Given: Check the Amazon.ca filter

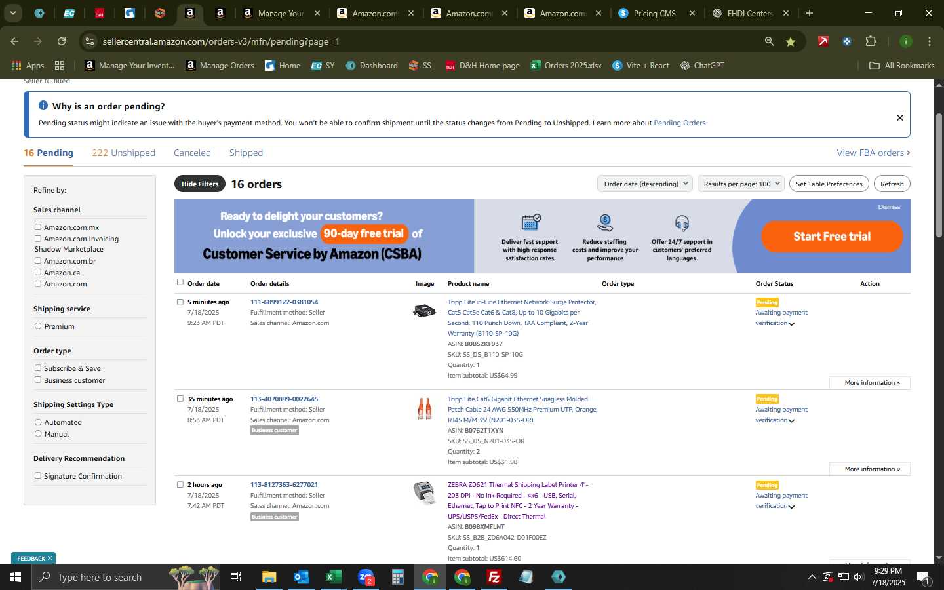Looking at the screenshot, I should pos(38,272).
